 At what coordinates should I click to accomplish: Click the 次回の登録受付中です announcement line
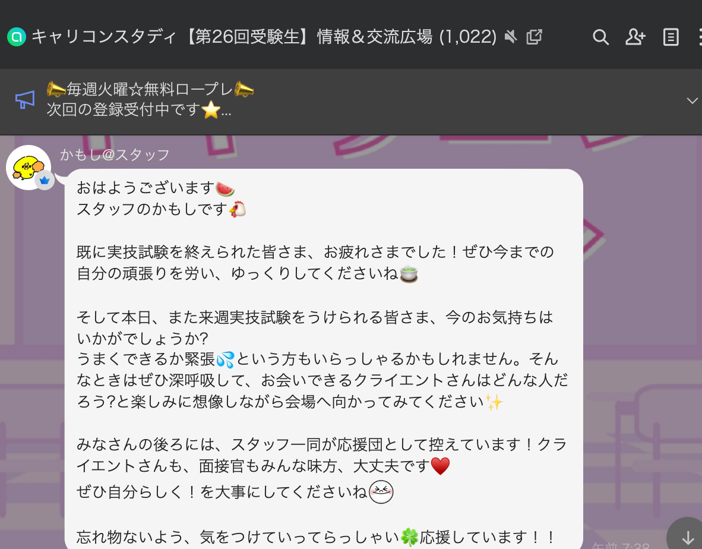coord(139,109)
